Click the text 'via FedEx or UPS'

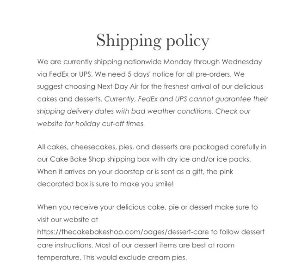(x=64, y=73)
